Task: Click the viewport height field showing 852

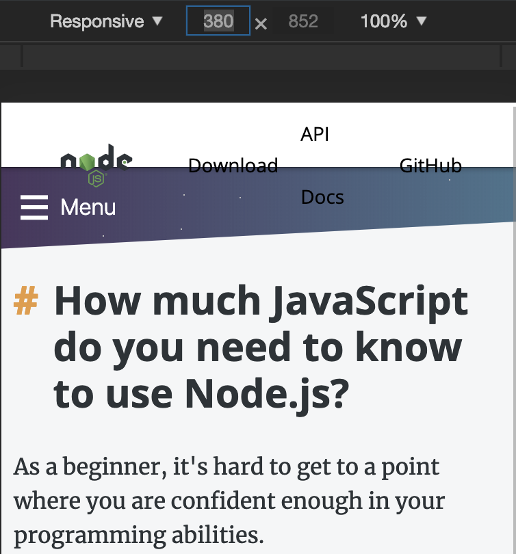Action: tap(303, 21)
